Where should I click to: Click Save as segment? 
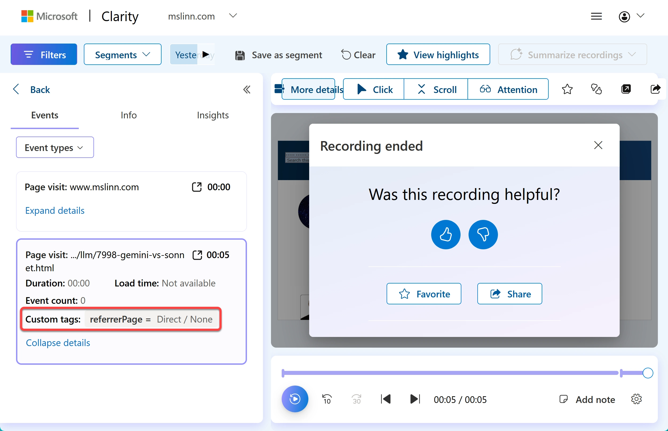click(278, 55)
